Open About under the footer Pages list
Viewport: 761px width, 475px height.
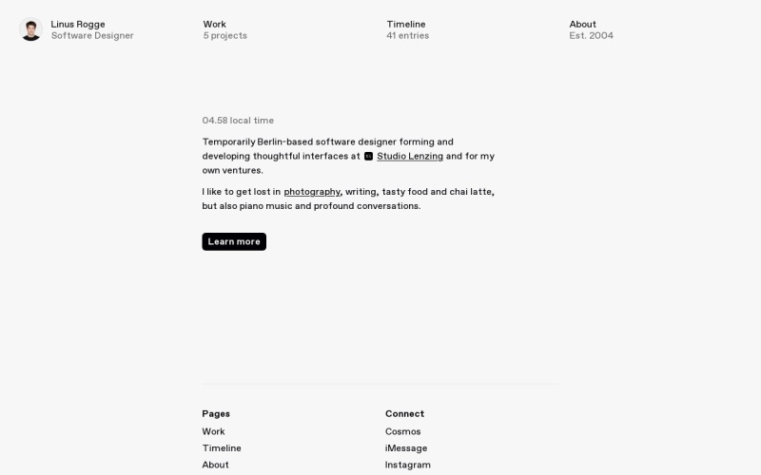(x=215, y=465)
